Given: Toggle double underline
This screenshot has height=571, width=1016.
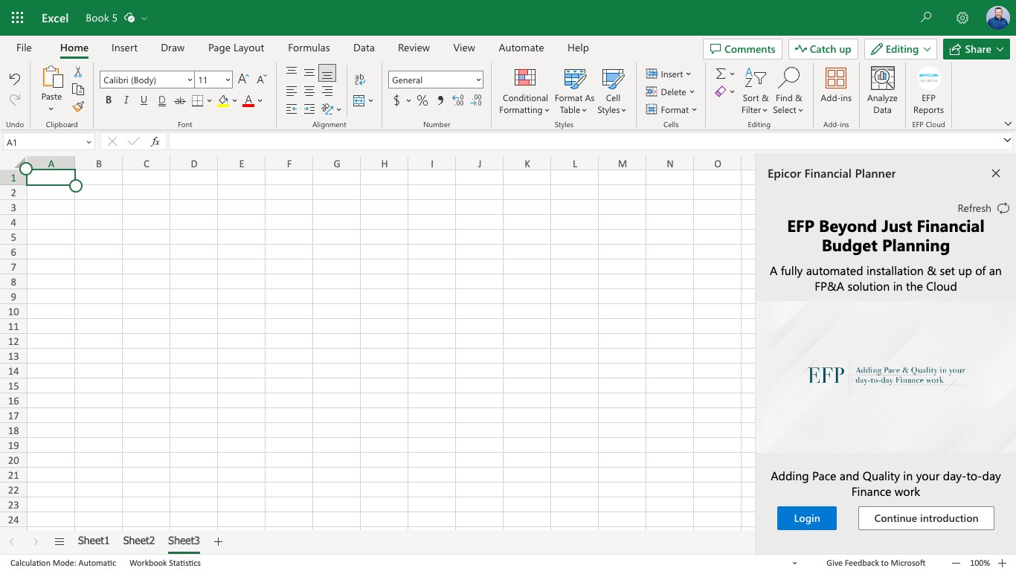Looking at the screenshot, I should pyautogui.click(x=162, y=100).
